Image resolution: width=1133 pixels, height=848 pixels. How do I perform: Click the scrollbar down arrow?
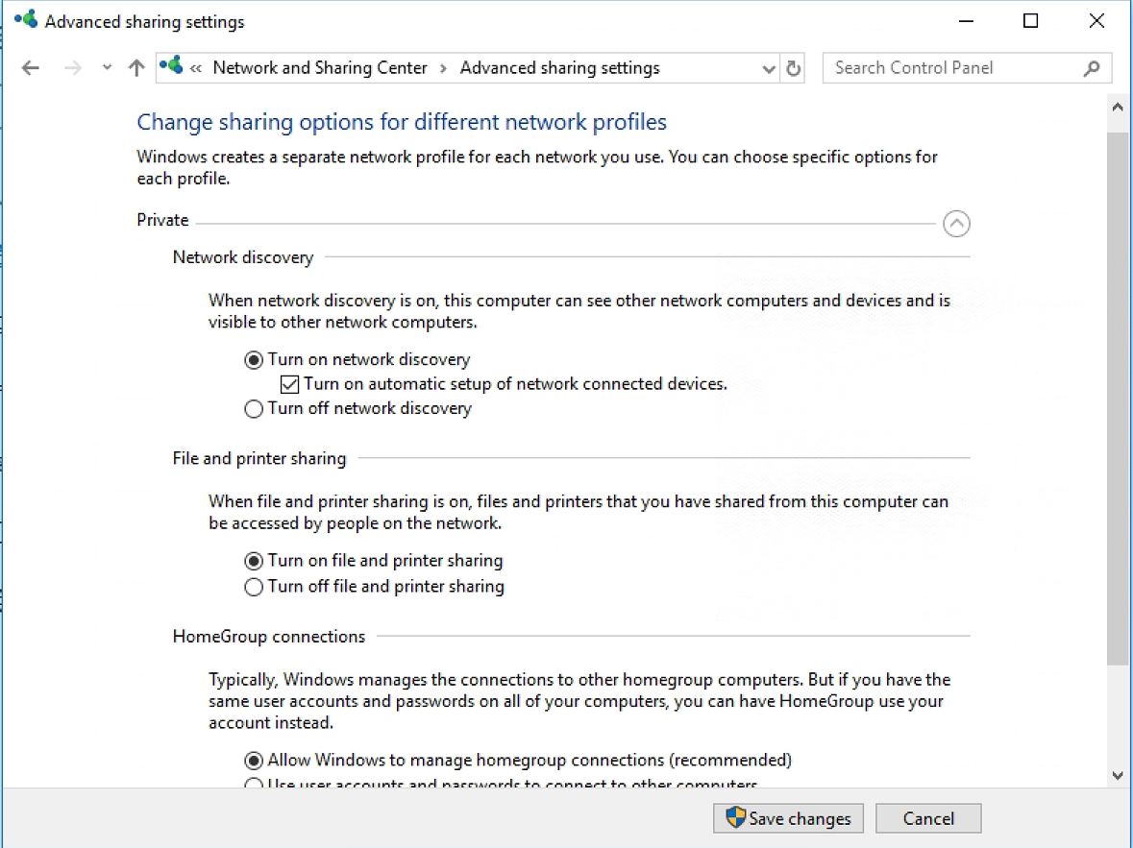coord(1118,775)
